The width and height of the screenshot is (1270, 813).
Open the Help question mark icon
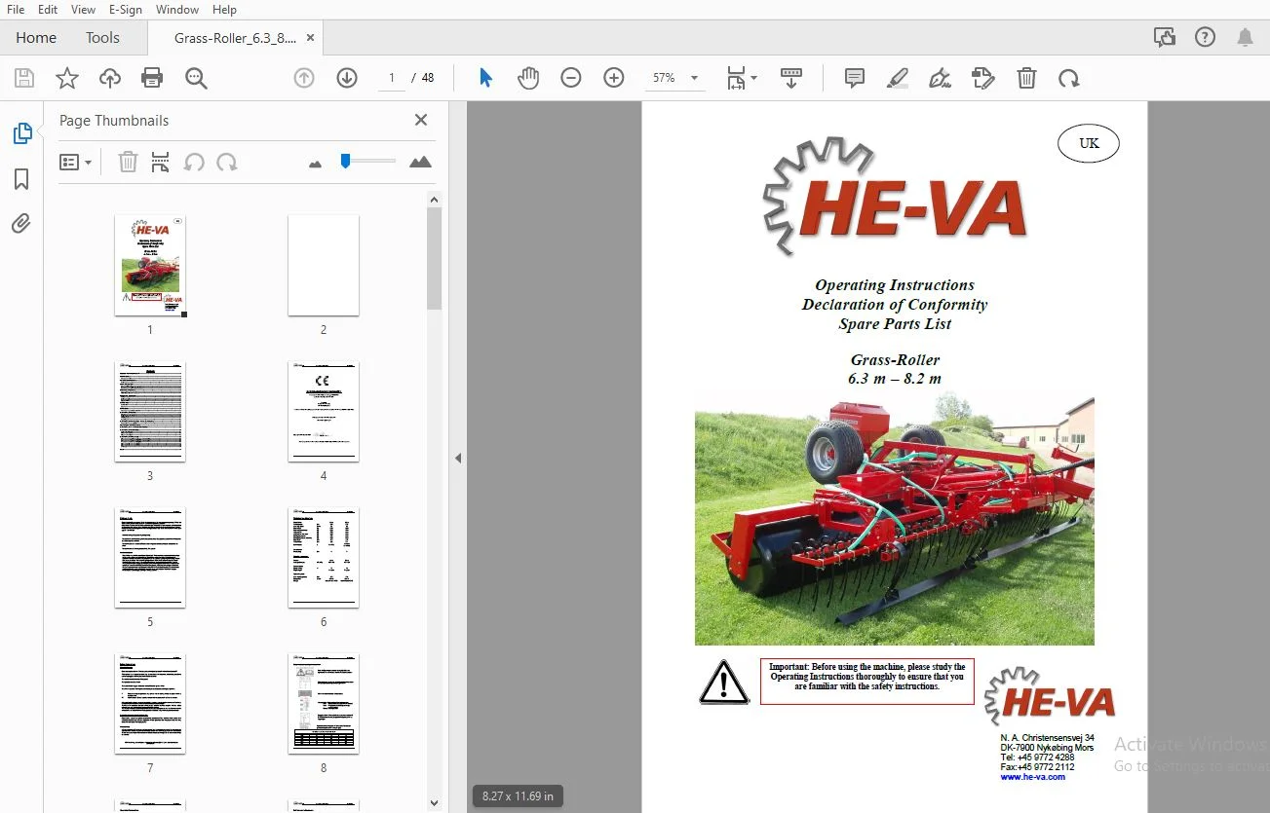click(1205, 38)
